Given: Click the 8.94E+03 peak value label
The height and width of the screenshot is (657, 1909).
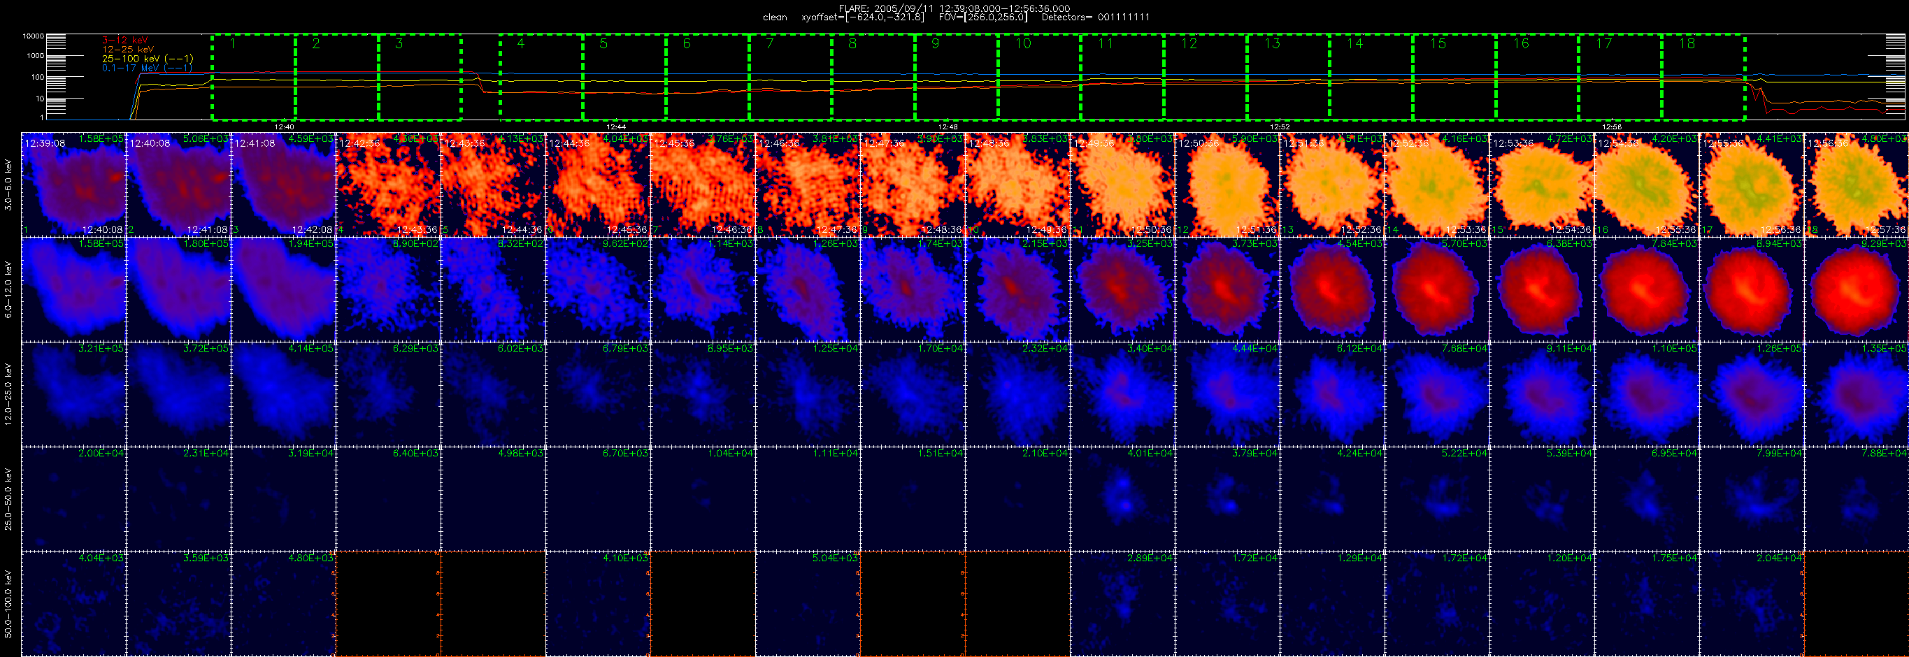Looking at the screenshot, I should [1780, 243].
